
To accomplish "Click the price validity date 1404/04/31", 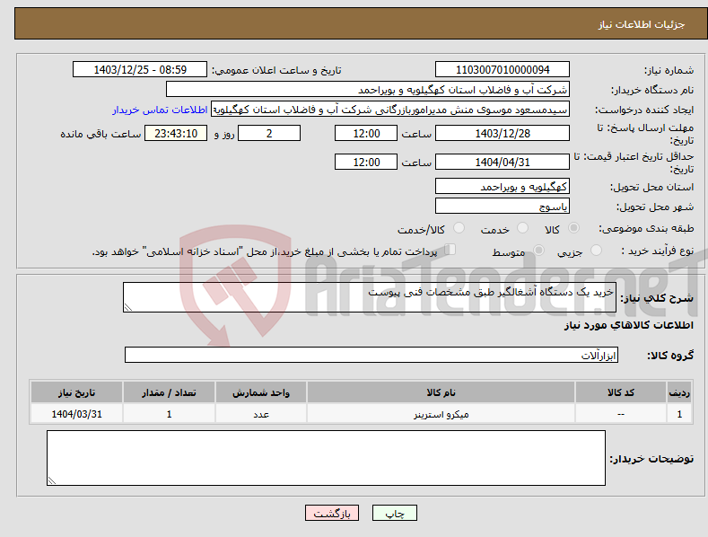I will [503, 162].
